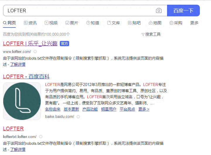Viewport: 211px width, 155px height.
Task: Click the camera image search icon
Action: click(159, 11)
